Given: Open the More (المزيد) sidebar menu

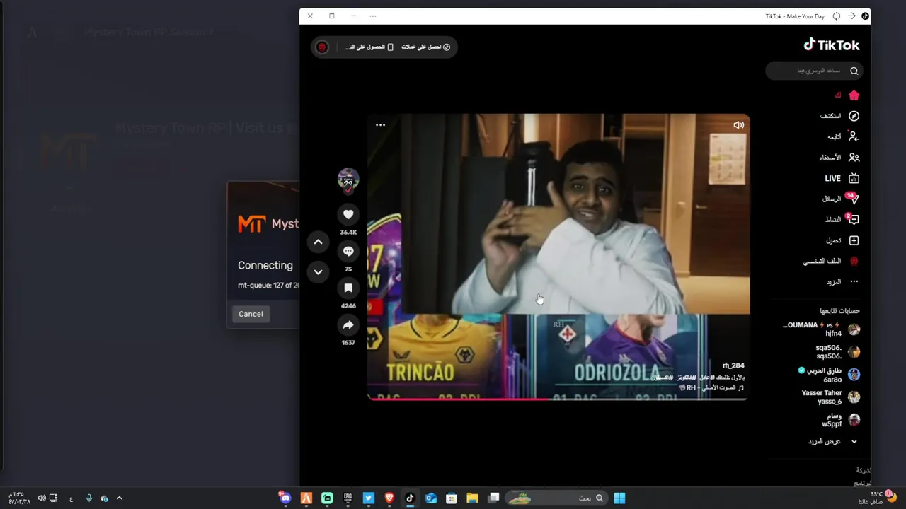Looking at the screenshot, I should click(x=842, y=281).
